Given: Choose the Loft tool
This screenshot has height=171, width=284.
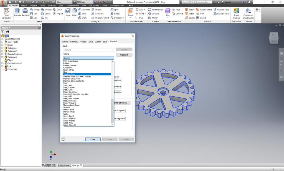Looking at the screenshot, I should pos(34,14).
